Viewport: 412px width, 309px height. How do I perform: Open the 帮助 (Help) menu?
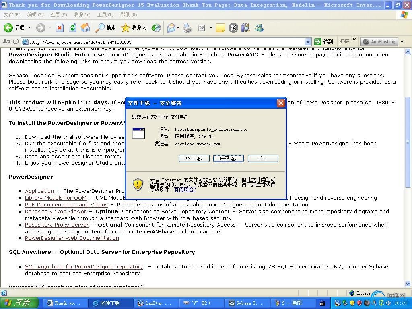[129, 15]
